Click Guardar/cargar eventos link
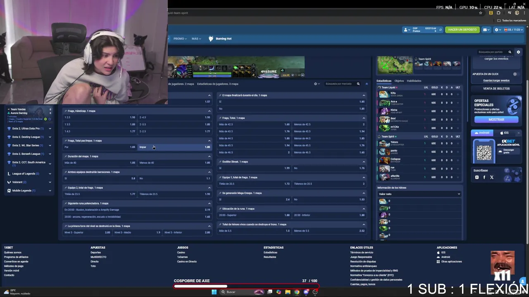 coord(496,80)
